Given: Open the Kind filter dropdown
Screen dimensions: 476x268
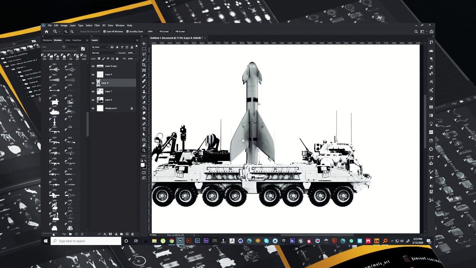Looking at the screenshot, I should 100,47.
